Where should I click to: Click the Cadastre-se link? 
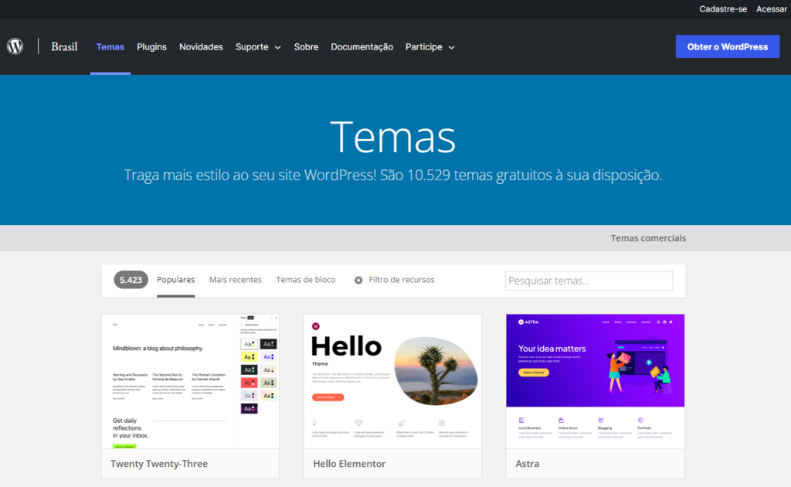click(x=723, y=9)
